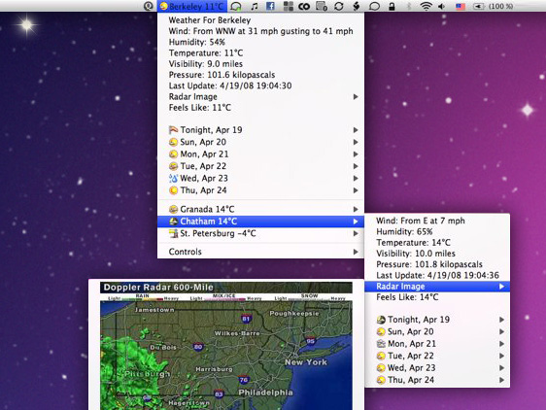The width and height of the screenshot is (546, 410).
Task: Expand arrow on Chatham Radar Image row
Action: [501, 287]
